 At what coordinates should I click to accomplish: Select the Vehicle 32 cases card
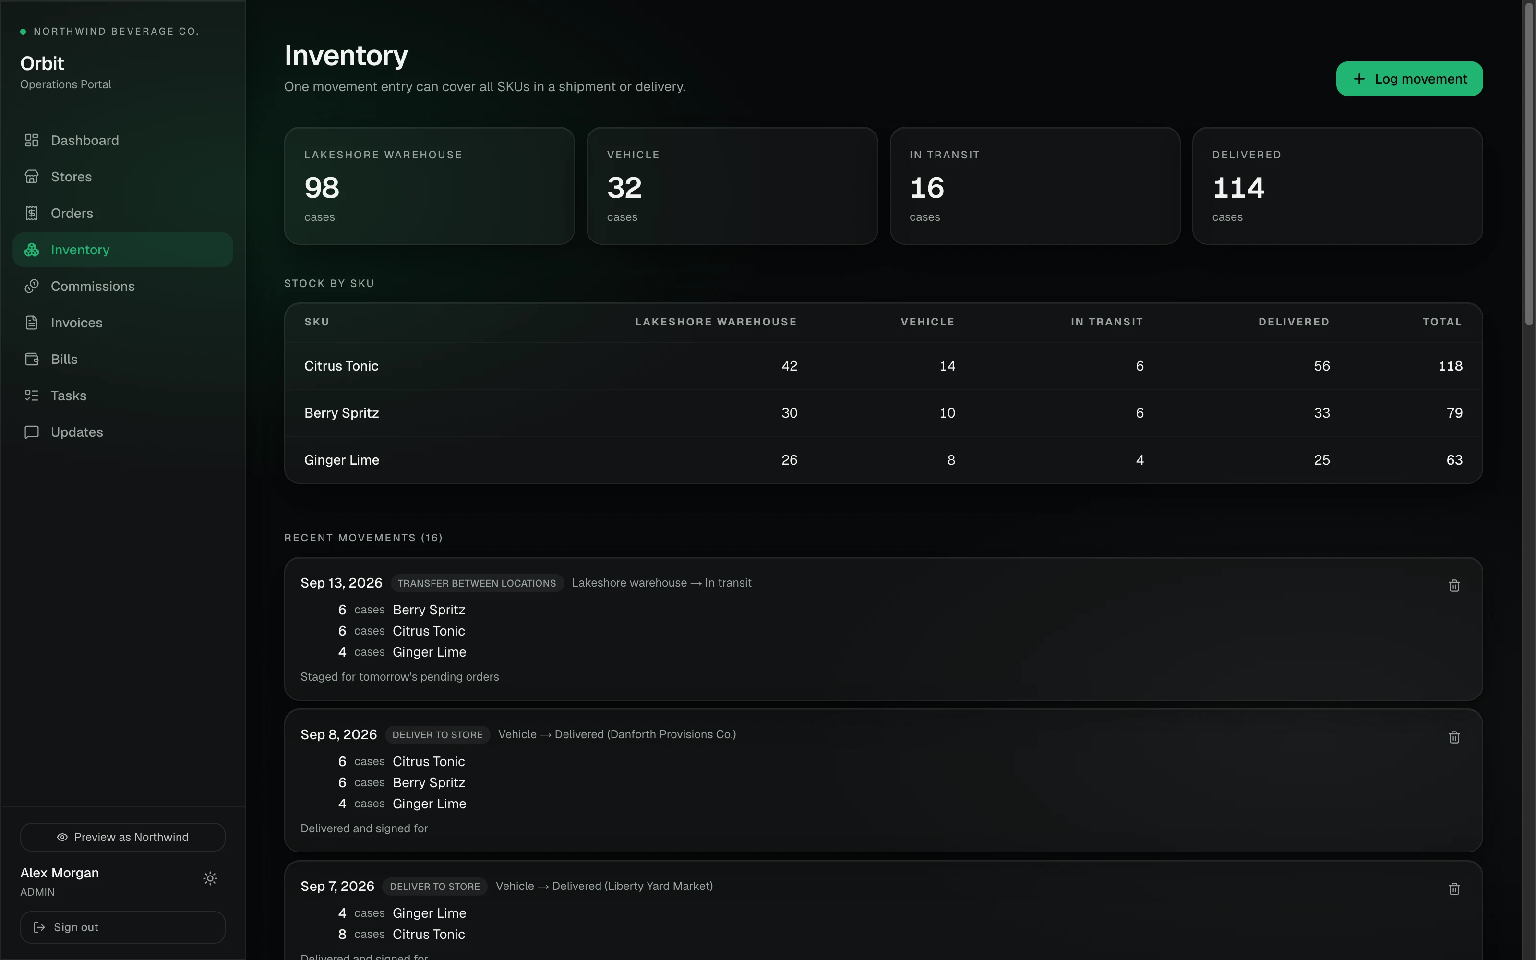click(x=732, y=185)
